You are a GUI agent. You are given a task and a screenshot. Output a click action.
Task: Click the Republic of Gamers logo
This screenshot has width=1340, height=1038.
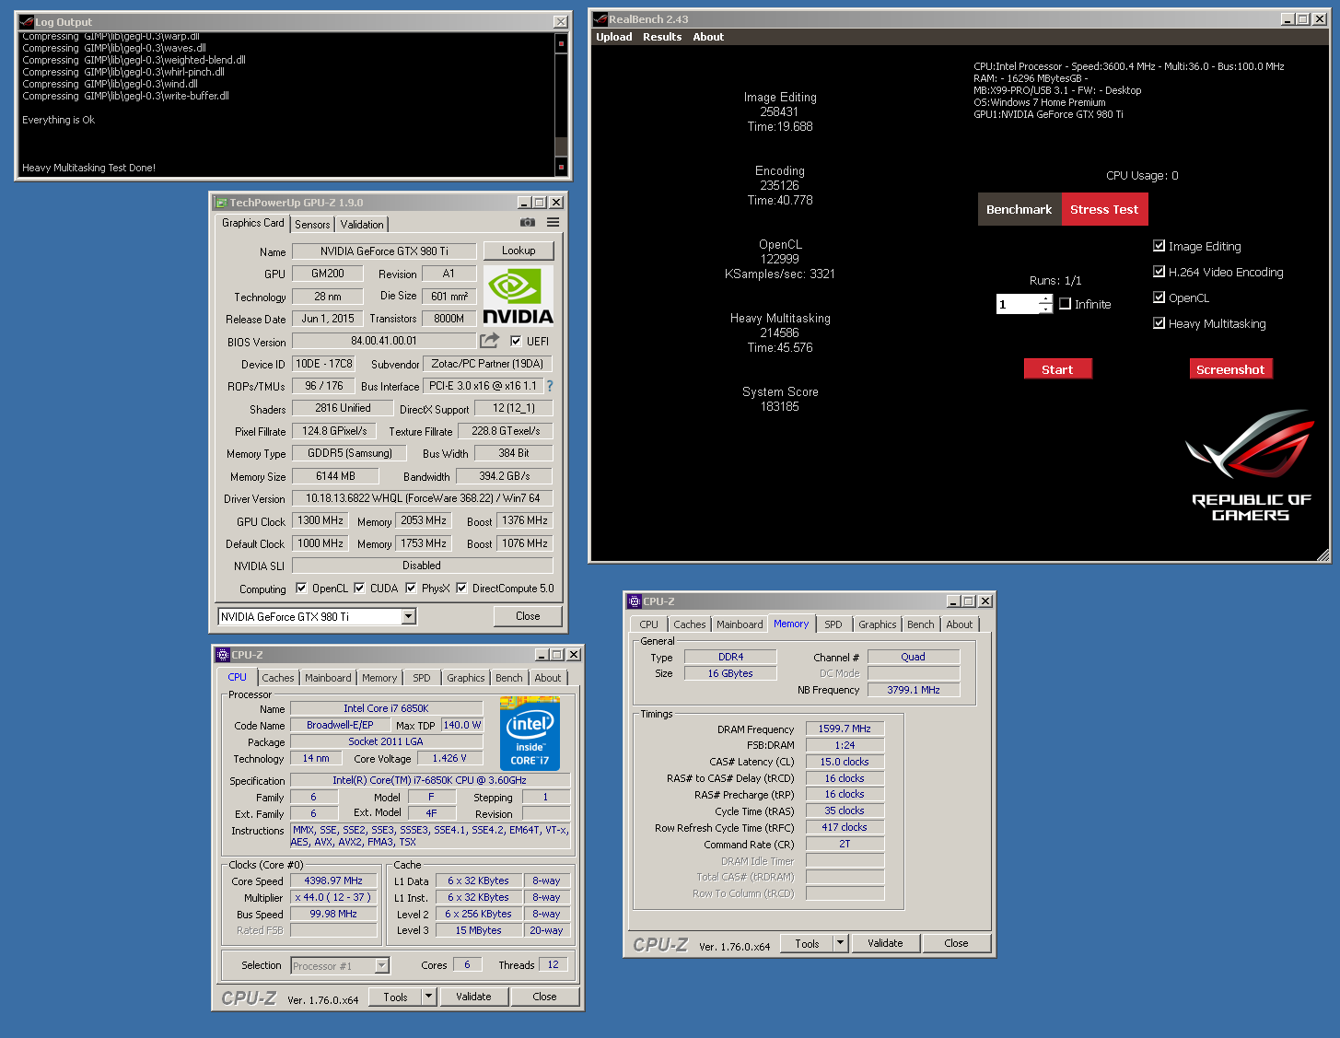tap(1251, 466)
